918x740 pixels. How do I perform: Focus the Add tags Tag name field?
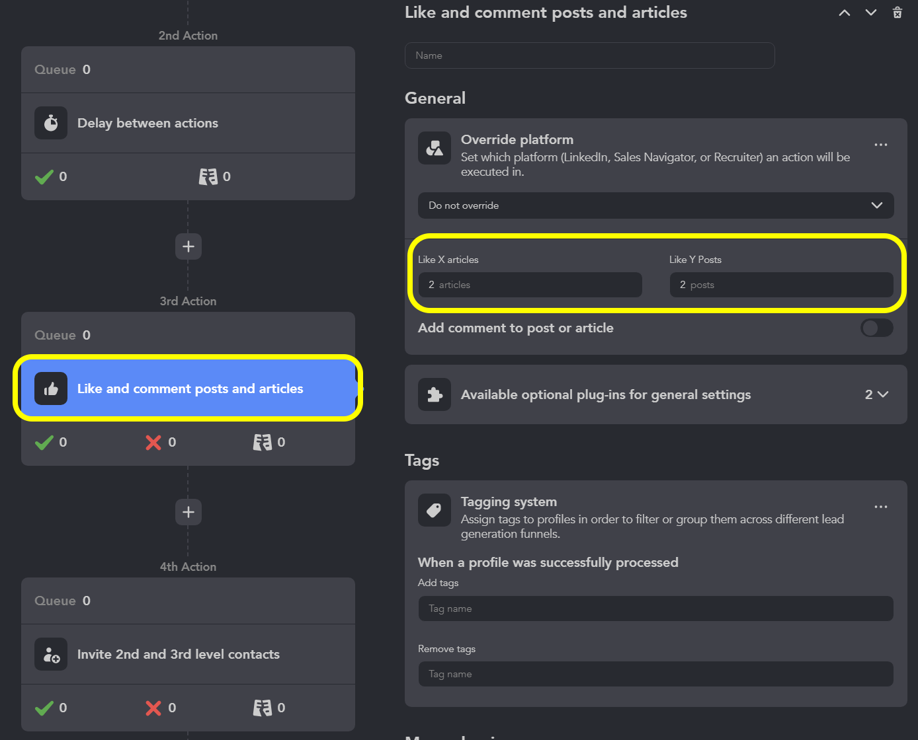pos(656,609)
